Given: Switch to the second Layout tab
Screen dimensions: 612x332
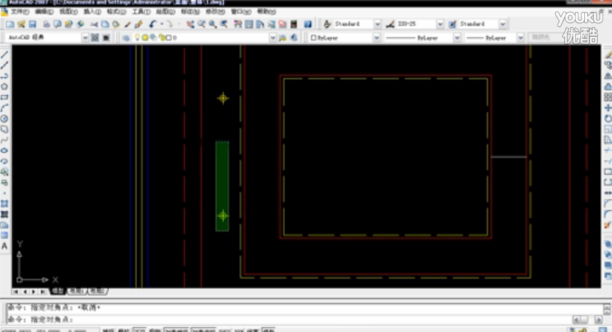Looking at the screenshot, I should click(x=97, y=291).
